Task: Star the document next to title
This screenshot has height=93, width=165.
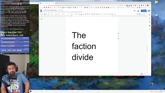Action: [x=59, y=10]
